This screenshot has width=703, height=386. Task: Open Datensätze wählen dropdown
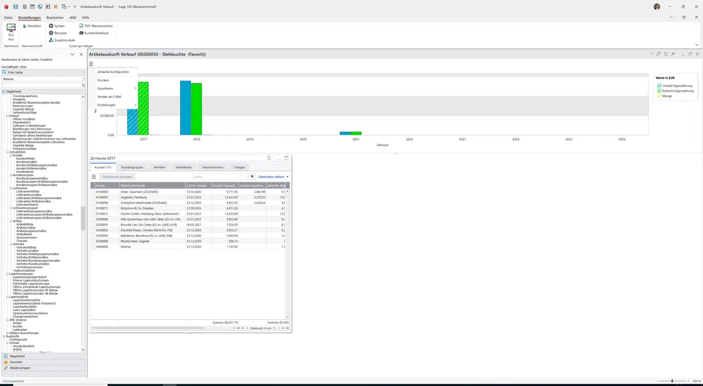[x=273, y=176]
